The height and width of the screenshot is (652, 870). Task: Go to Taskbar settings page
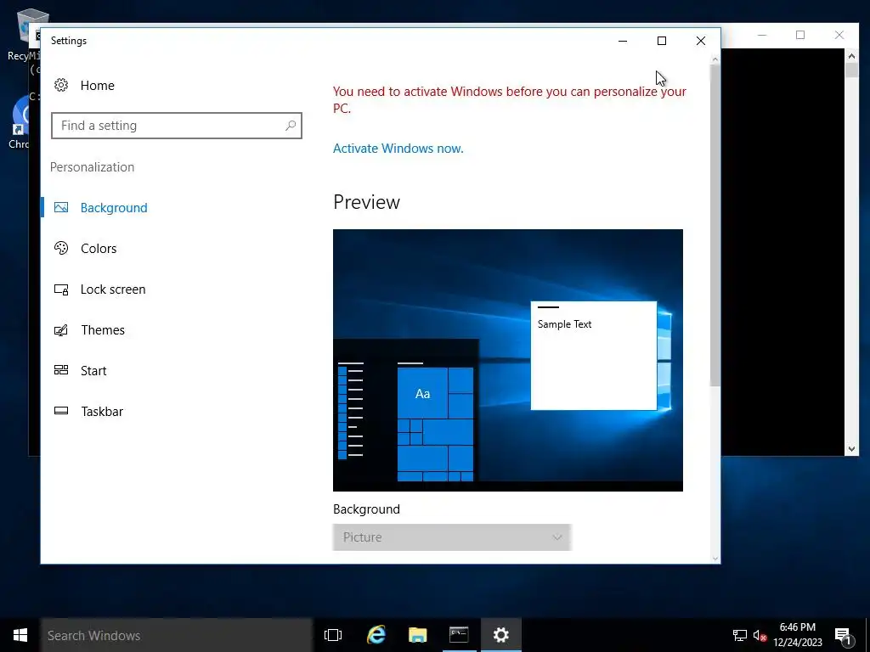pos(102,412)
